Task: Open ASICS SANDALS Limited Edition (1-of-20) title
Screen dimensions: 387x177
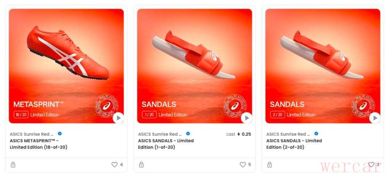Action: pos(166,144)
